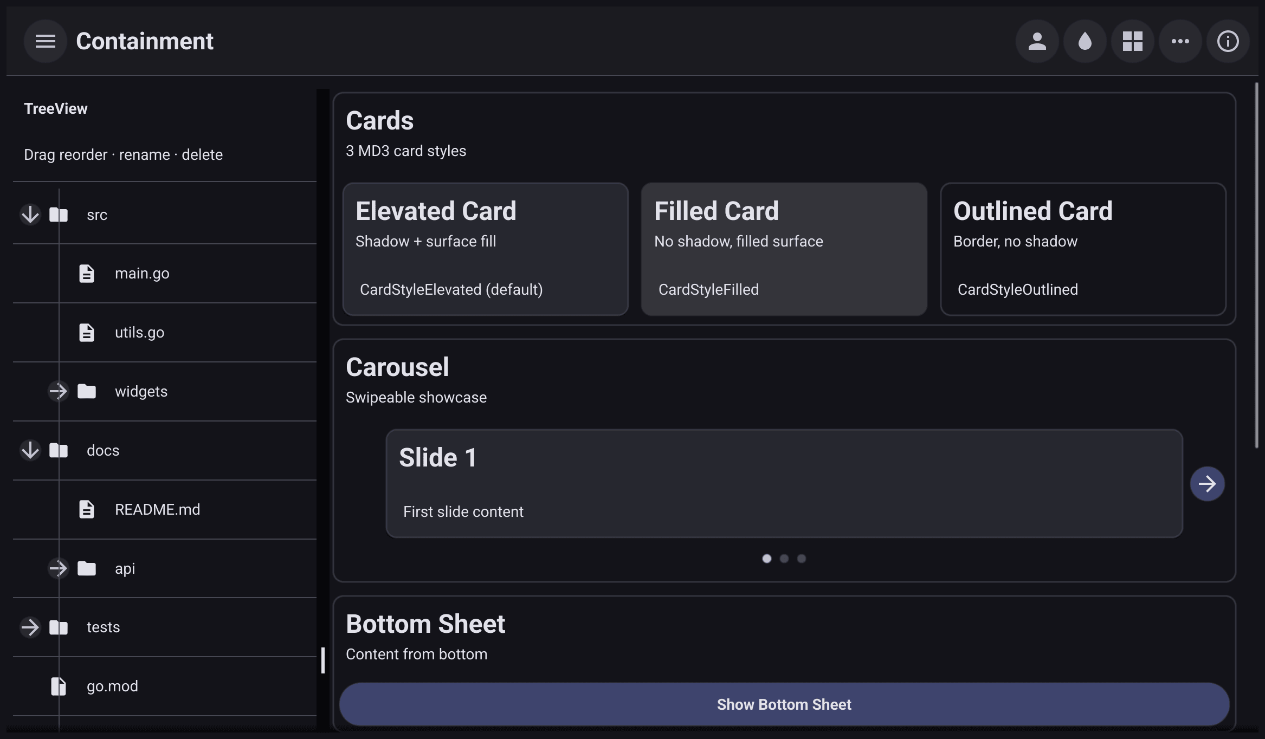Select the Elevated Card
The image size is (1265, 739).
(x=486, y=249)
